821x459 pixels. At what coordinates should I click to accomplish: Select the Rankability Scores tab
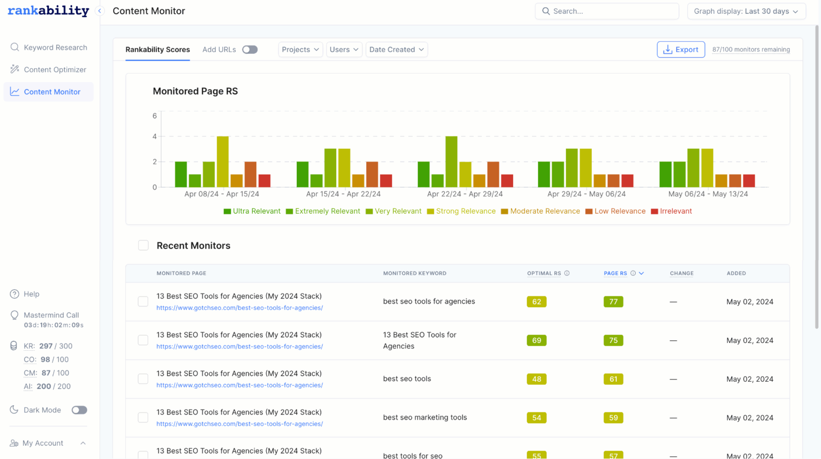(x=158, y=49)
